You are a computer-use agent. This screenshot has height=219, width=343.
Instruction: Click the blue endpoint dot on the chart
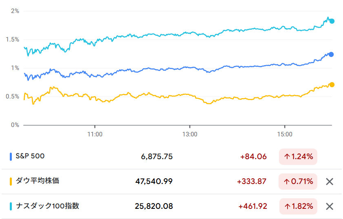click(331, 55)
